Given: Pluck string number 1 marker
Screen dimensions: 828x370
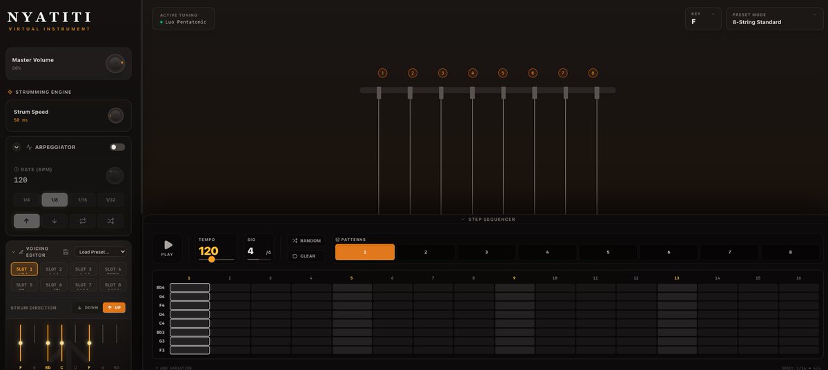Looking at the screenshot, I should click(382, 72).
